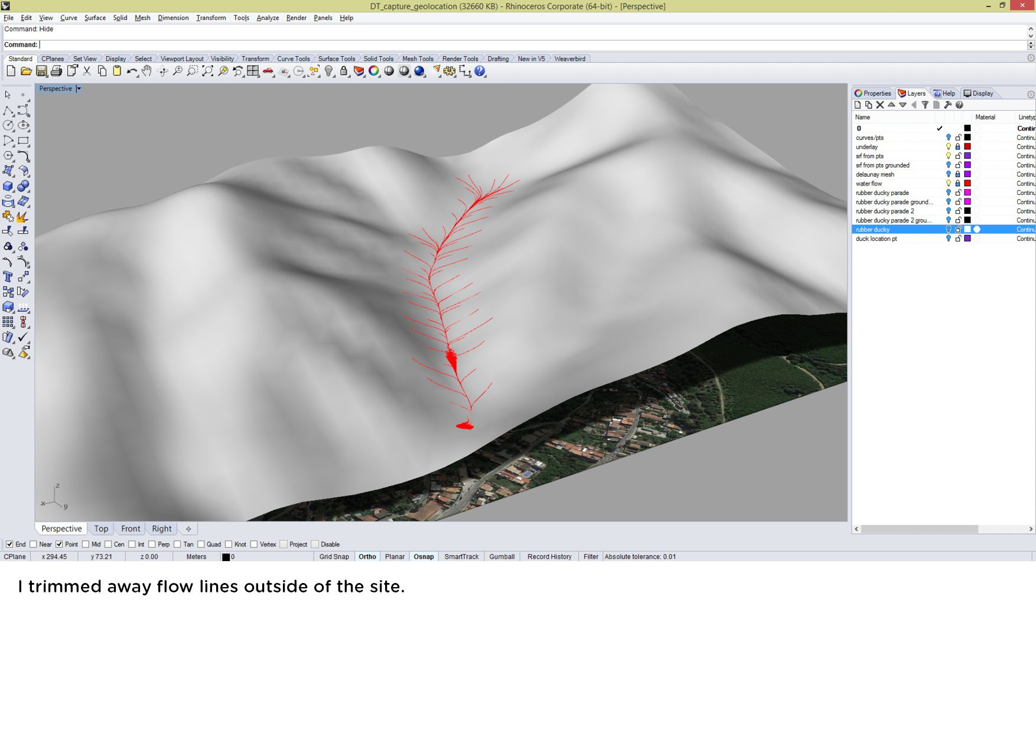Screen dimensions: 1036x733
Task: Toggle Grid Snap in status bar
Action: coord(334,557)
